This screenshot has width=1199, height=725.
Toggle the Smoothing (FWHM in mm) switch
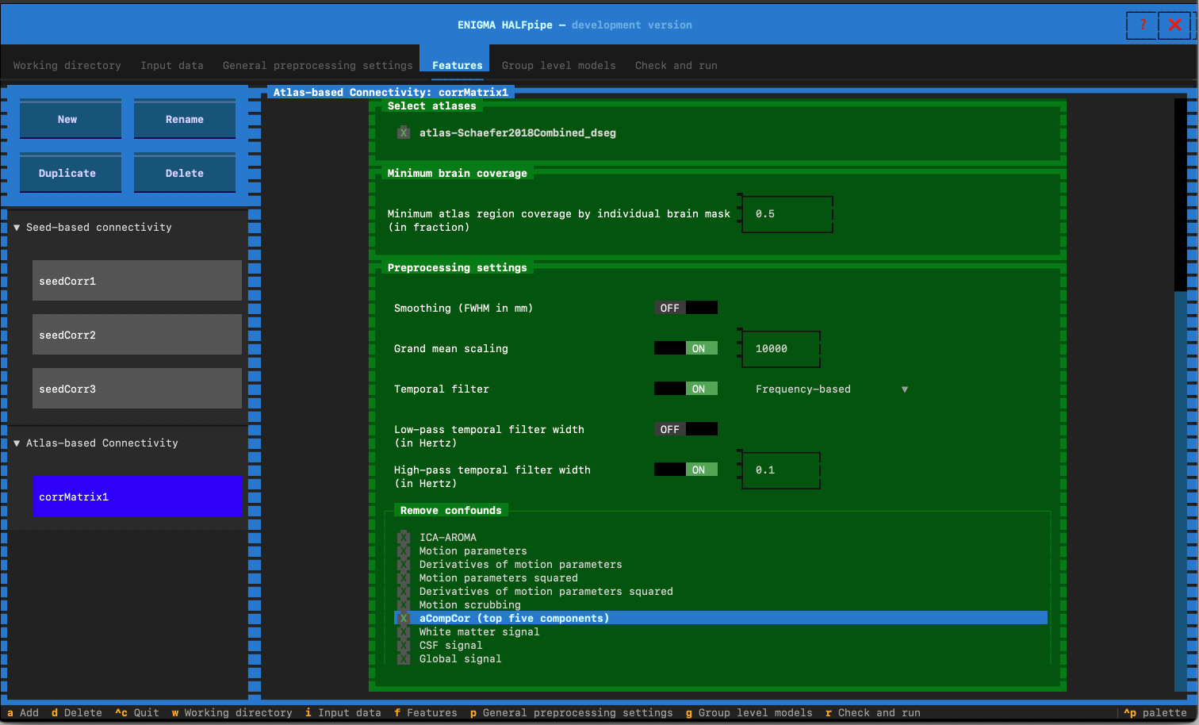click(686, 308)
